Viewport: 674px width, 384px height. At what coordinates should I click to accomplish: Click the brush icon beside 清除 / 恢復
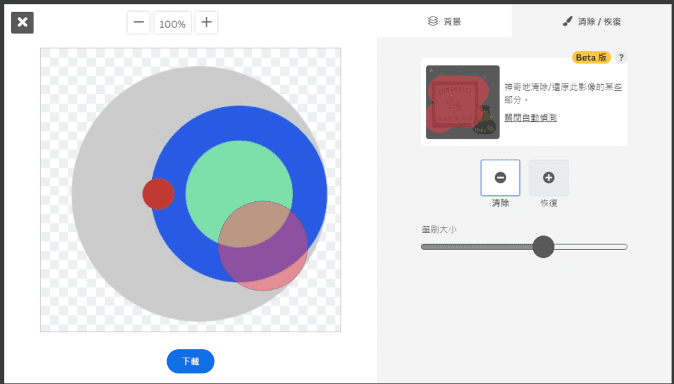(x=568, y=21)
